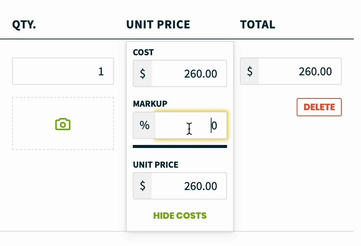Click the MARKUP label text
The height and width of the screenshot is (246, 361).
tap(150, 104)
